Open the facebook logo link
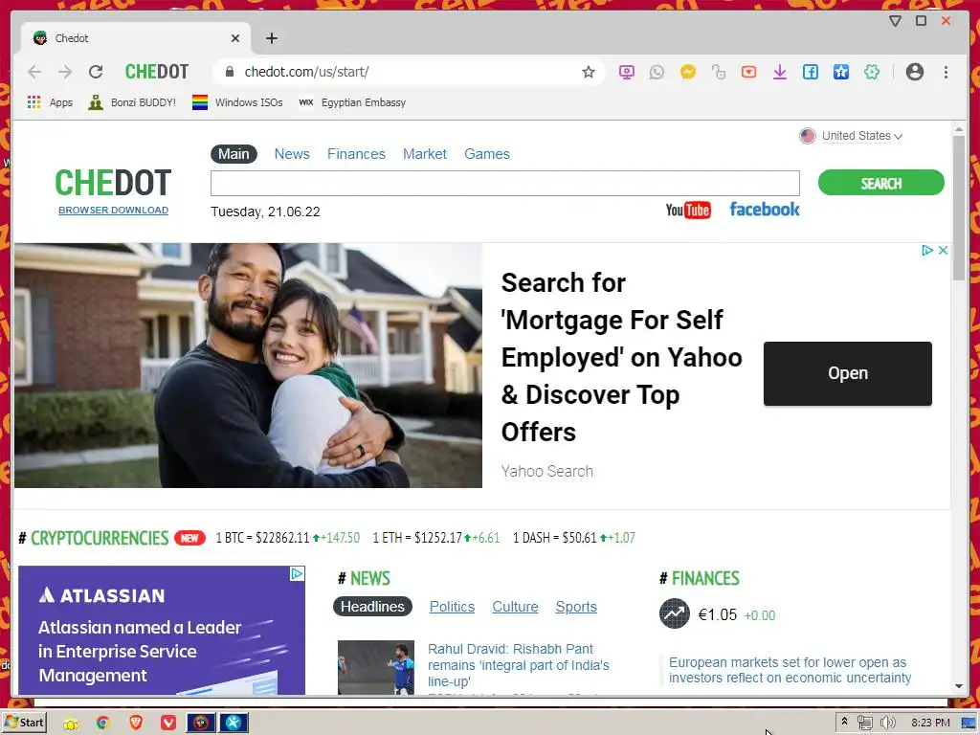Image resolution: width=980 pixels, height=735 pixels. click(x=765, y=210)
